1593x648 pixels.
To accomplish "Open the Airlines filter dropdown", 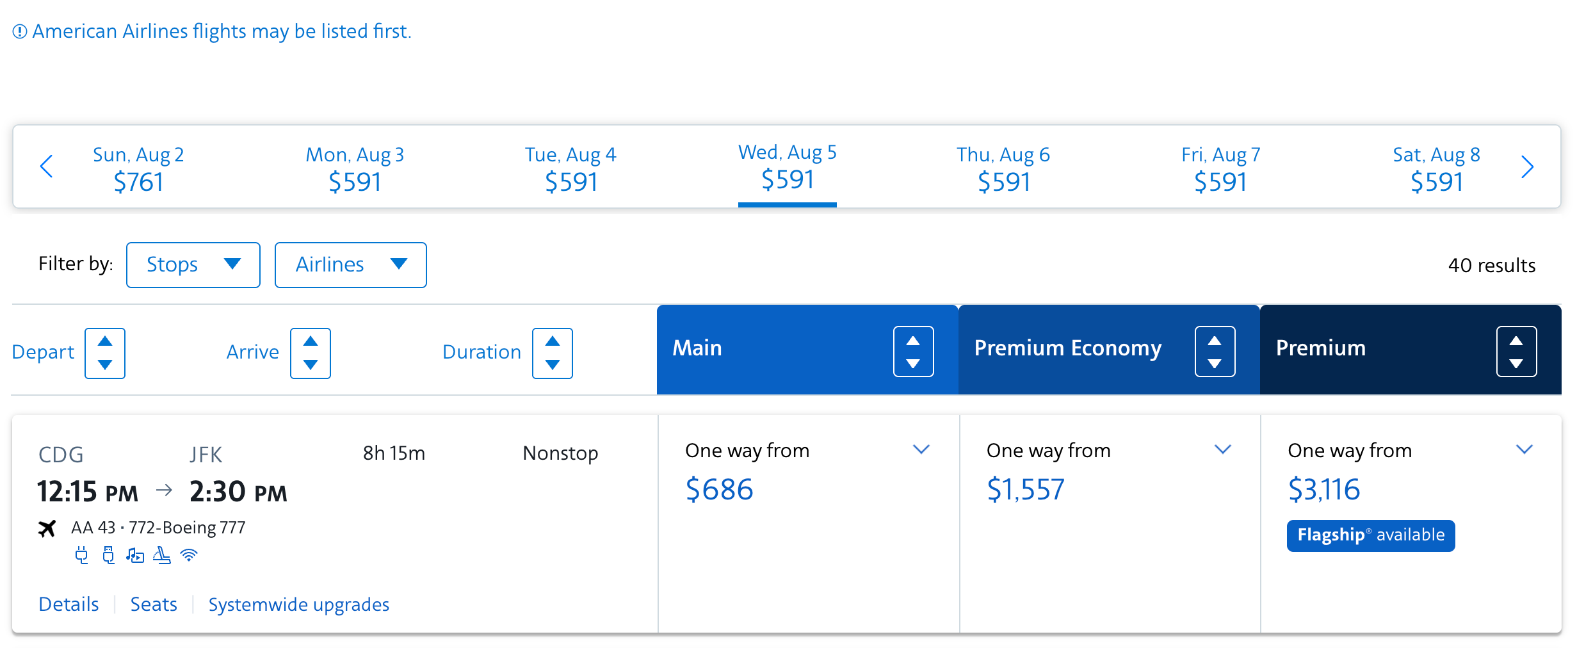I will [350, 264].
